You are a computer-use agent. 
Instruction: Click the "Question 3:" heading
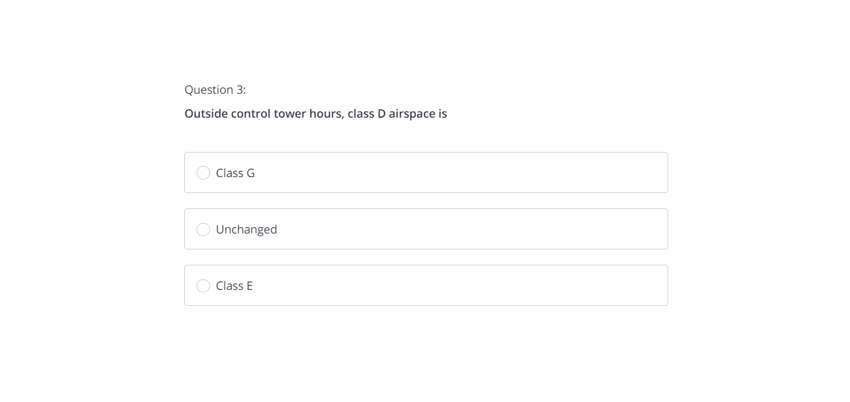click(x=215, y=89)
